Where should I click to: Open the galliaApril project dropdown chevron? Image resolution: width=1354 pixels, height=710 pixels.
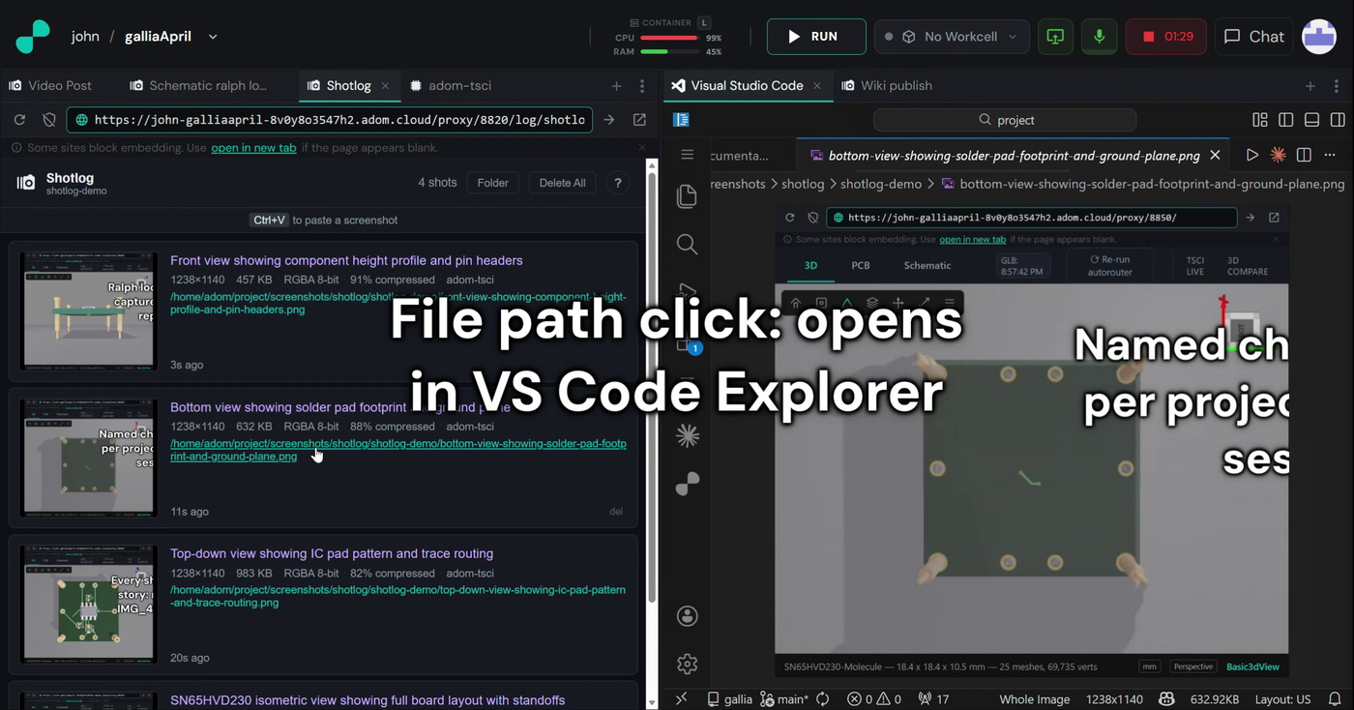pos(213,37)
